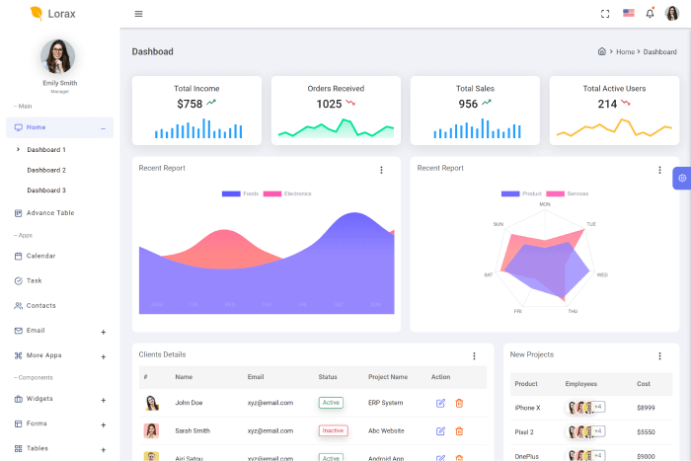
Task: Click the breadcrumb home icon
Action: [x=601, y=51]
